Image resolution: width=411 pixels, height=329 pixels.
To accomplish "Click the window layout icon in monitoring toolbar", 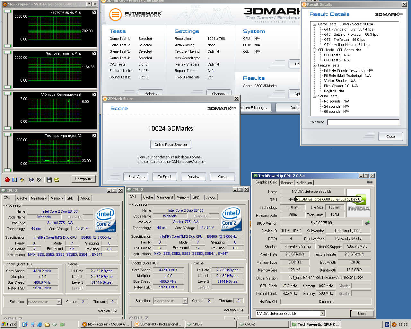I will [x=31, y=180].
